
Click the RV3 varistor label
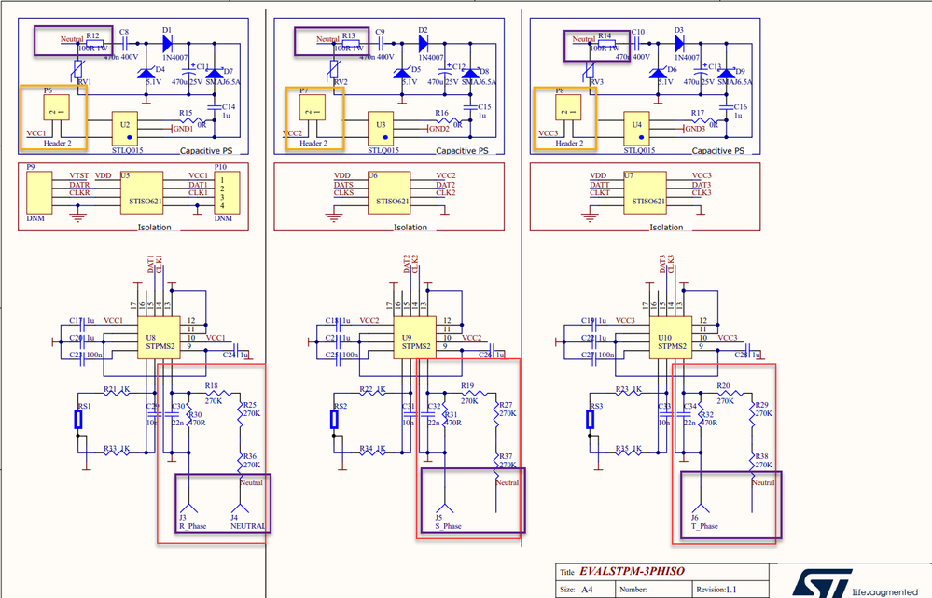point(596,82)
